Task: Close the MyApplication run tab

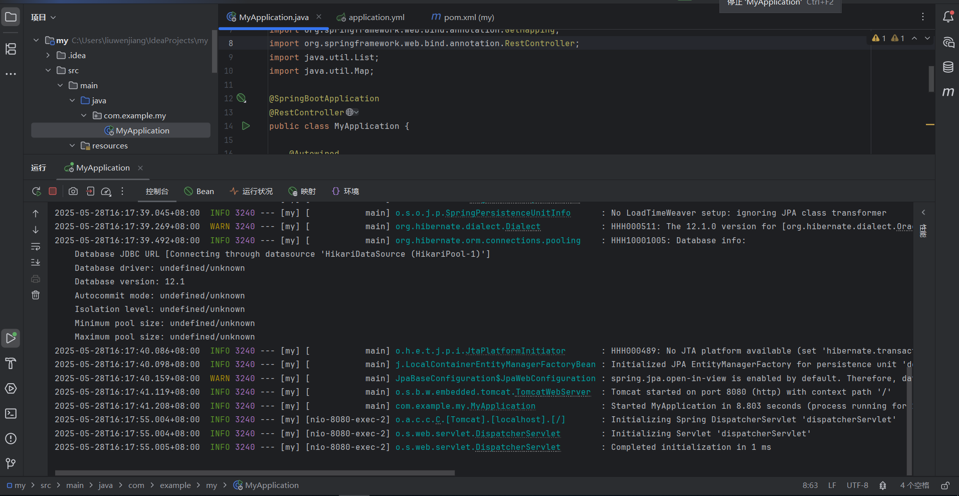Action: pos(140,168)
